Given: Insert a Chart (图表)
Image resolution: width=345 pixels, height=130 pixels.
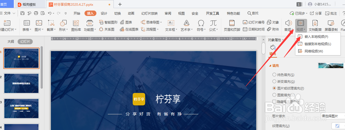Looking at the screenshot, I should click(x=126, y=22).
